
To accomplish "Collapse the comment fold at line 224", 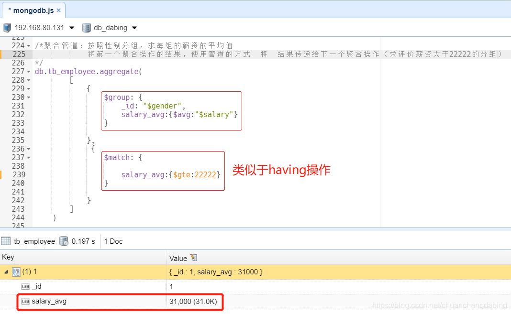I will (29, 46).
